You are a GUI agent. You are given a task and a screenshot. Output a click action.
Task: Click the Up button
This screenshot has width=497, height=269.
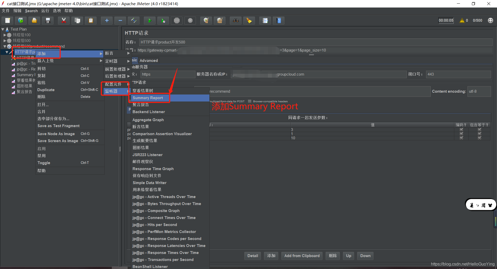[349, 256]
